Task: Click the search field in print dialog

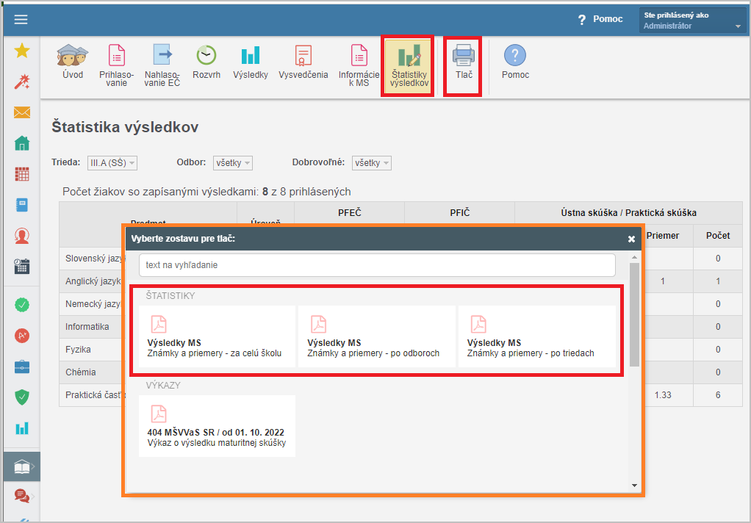Action: (x=376, y=264)
